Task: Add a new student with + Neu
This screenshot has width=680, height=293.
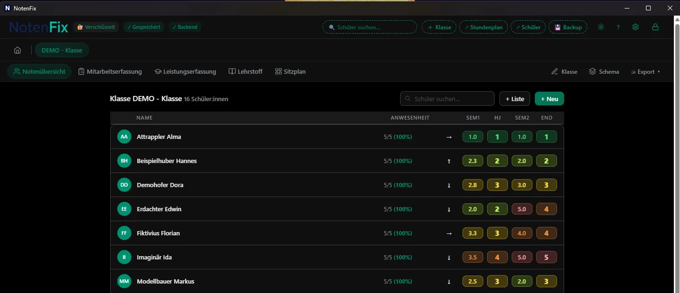Action: (x=549, y=99)
